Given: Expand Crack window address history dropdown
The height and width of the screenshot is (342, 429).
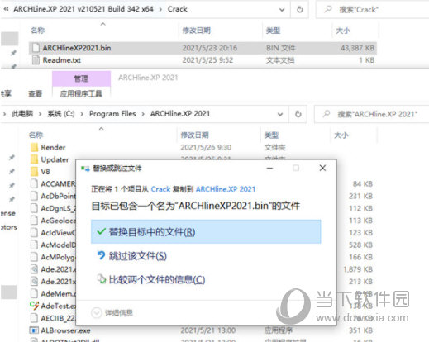Looking at the screenshot, I should 282,10.
